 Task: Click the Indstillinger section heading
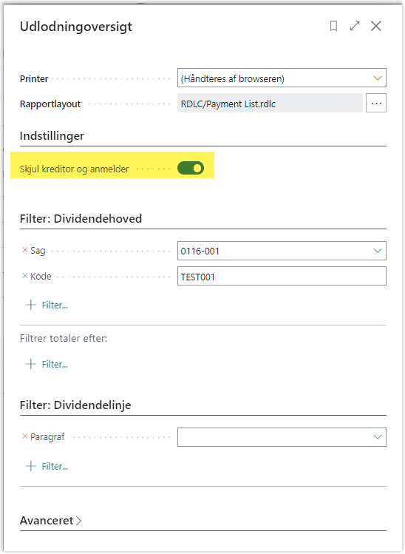click(x=52, y=136)
